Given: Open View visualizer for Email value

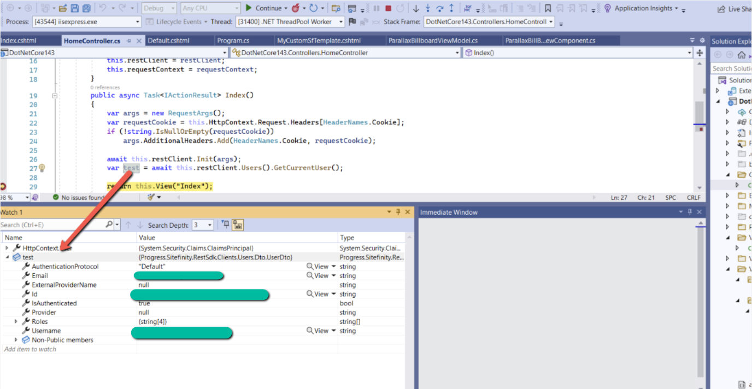Looking at the screenshot, I should pyautogui.click(x=321, y=276).
